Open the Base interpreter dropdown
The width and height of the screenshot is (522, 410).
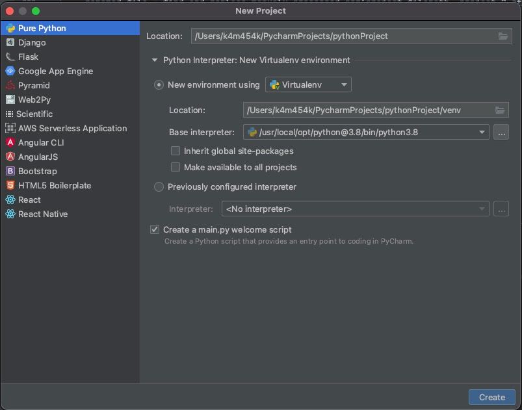point(366,132)
